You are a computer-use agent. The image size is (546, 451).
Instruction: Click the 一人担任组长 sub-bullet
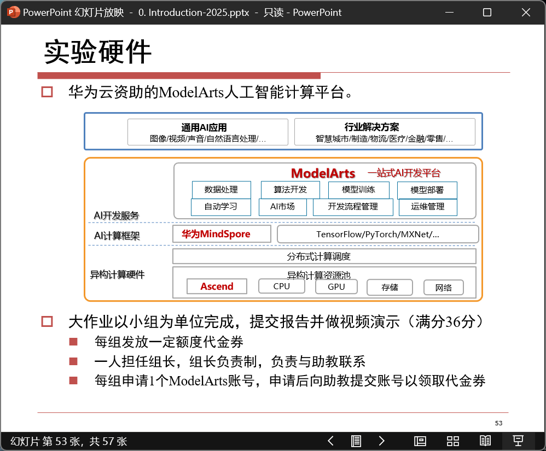click(x=230, y=361)
